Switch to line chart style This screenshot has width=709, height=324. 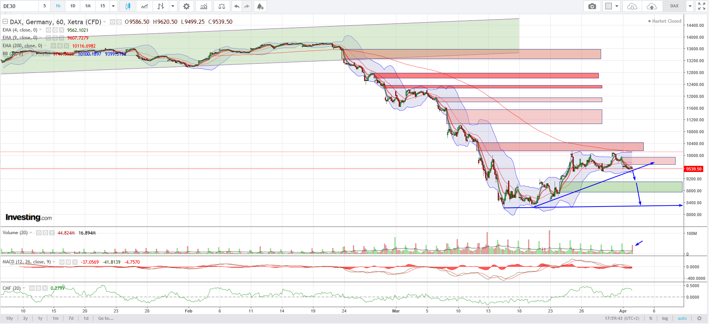[144, 6]
